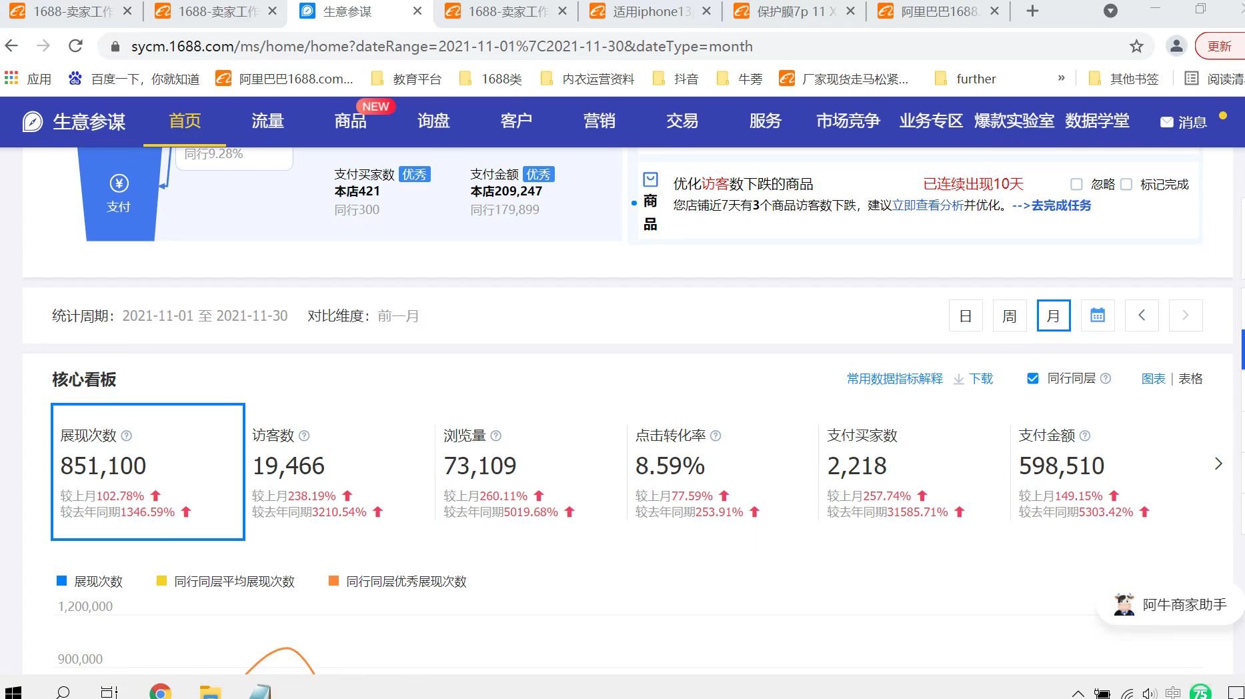Open the 客户 navigation tab
Screen dimensions: 1245x699
[x=516, y=121]
